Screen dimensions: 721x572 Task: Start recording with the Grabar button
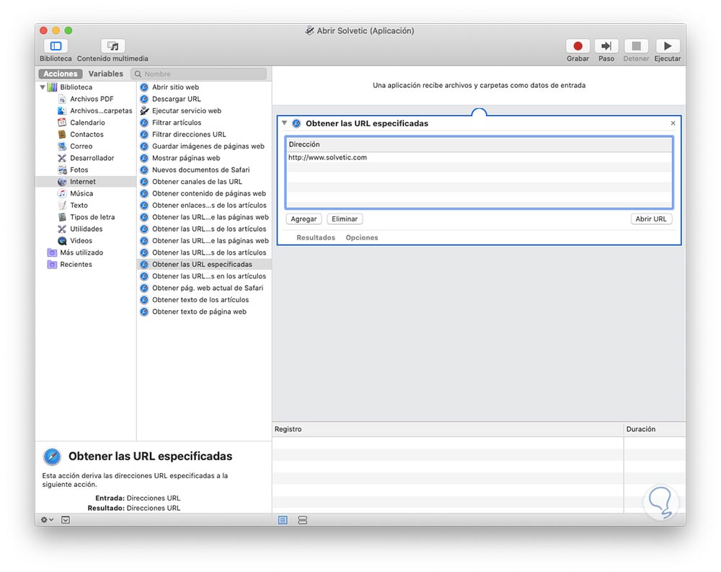[578, 46]
